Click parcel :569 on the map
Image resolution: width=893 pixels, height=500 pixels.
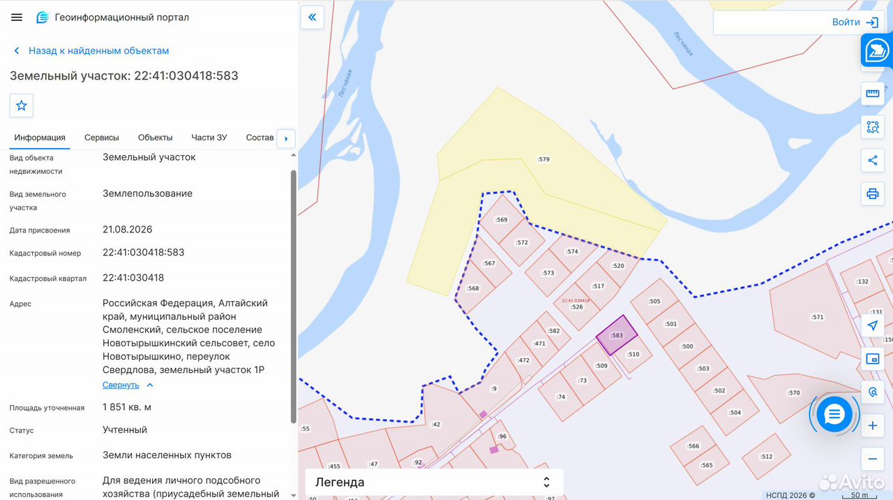502,219
